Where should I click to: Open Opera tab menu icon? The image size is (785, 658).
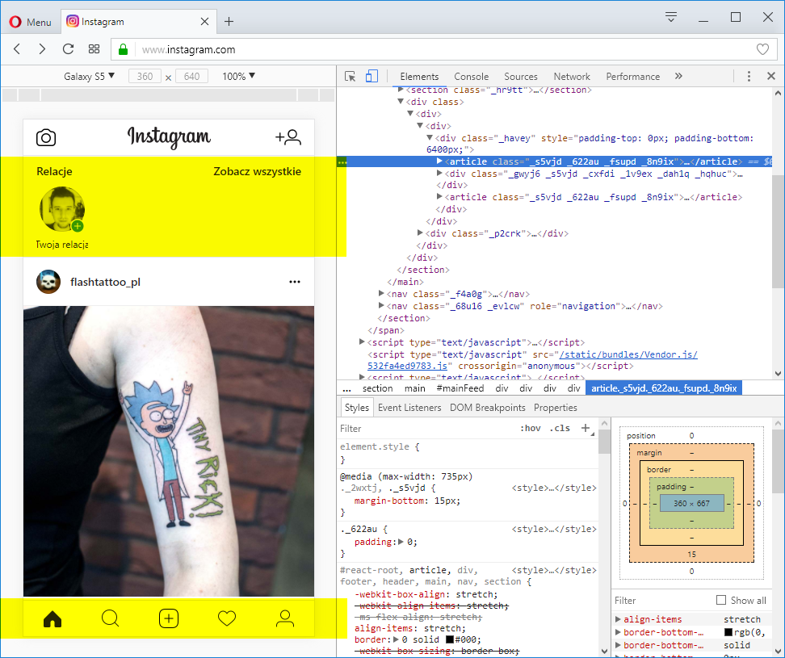(671, 17)
